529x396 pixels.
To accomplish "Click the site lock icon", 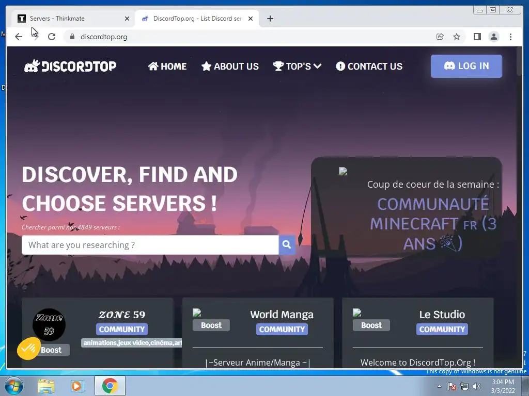I will (72, 37).
